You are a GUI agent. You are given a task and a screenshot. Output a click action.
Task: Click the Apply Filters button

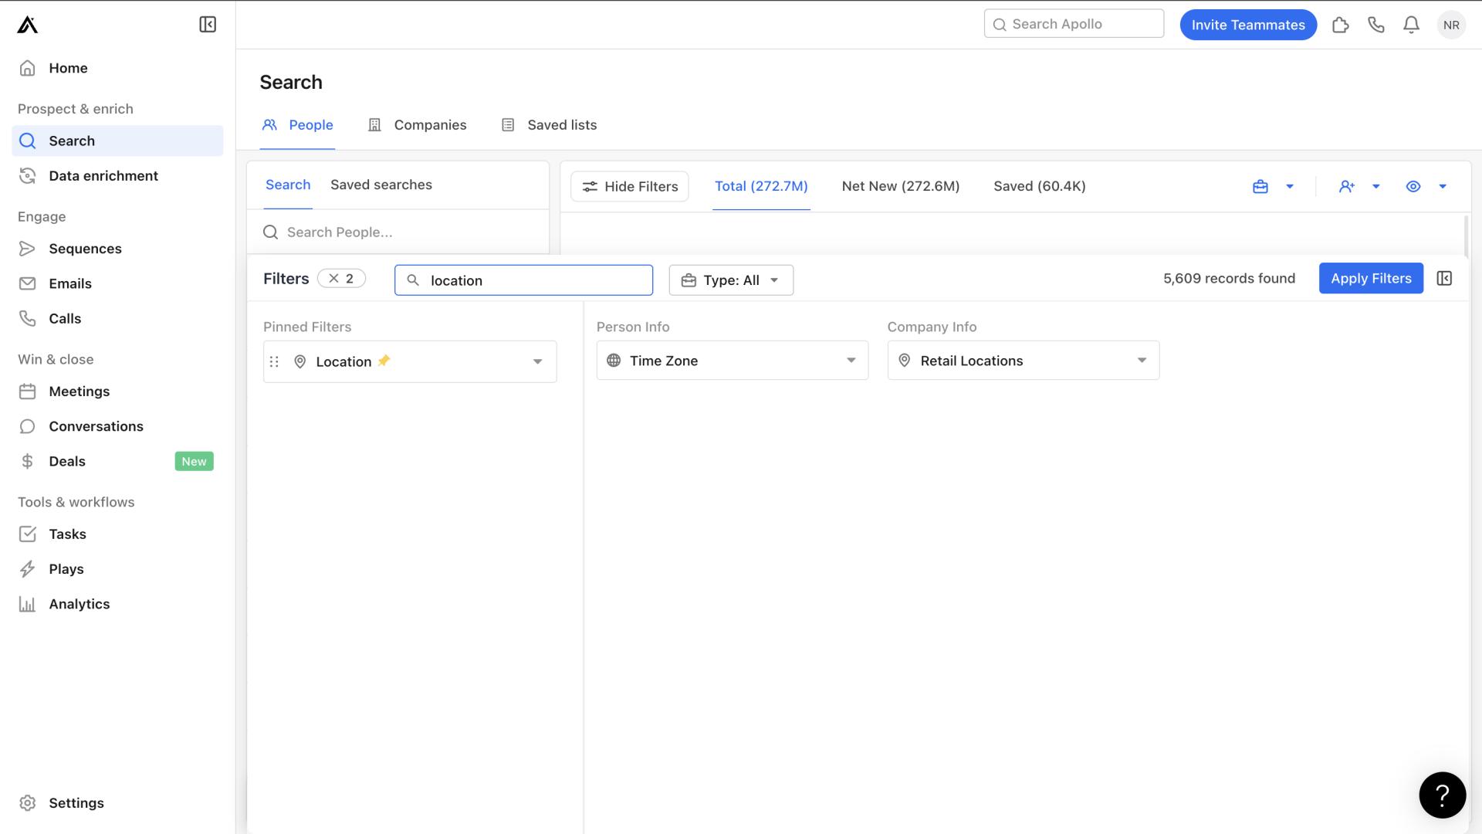point(1371,278)
